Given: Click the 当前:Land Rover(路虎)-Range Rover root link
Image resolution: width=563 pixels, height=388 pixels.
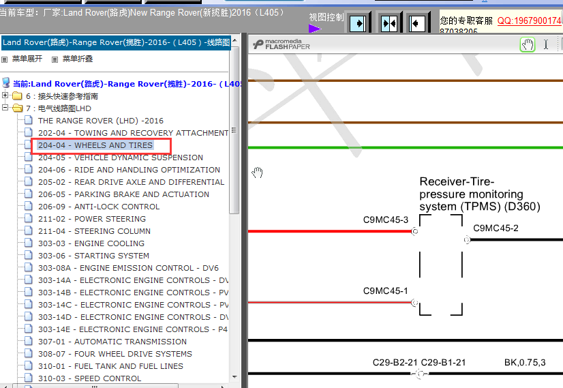Looking at the screenshot, I should 127,84.
